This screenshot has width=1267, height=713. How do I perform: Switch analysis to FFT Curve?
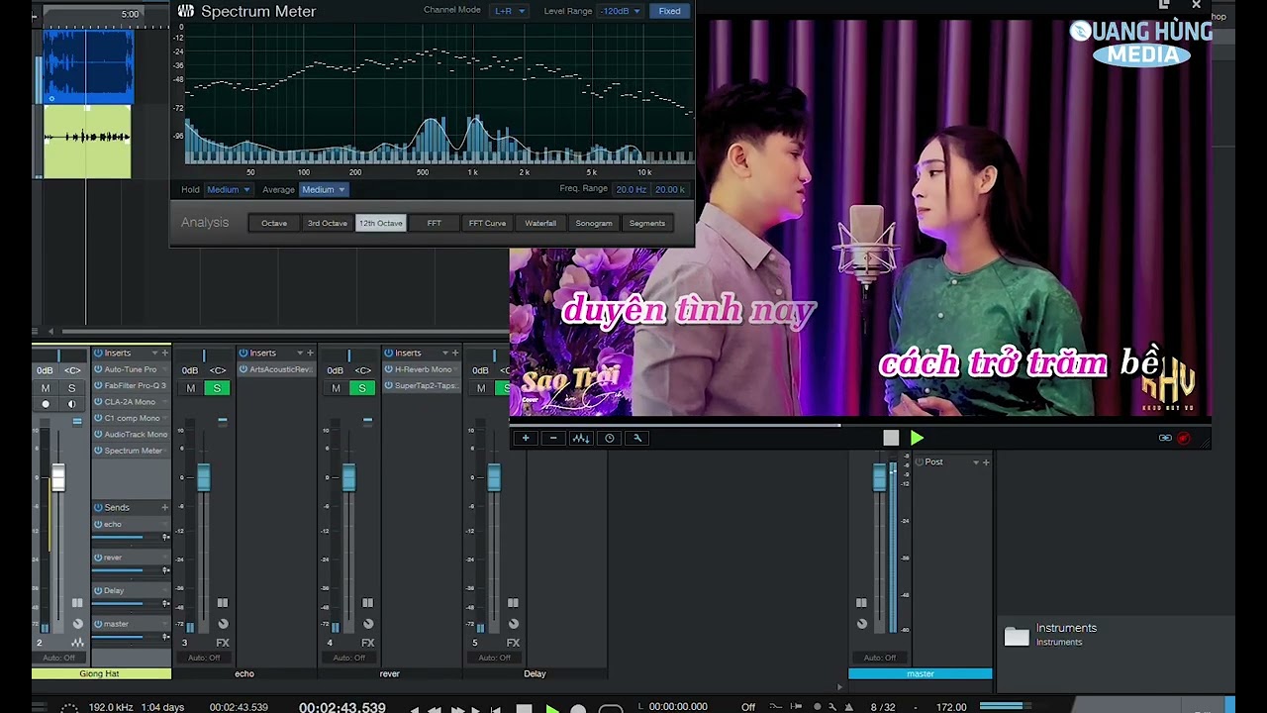point(487,223)
